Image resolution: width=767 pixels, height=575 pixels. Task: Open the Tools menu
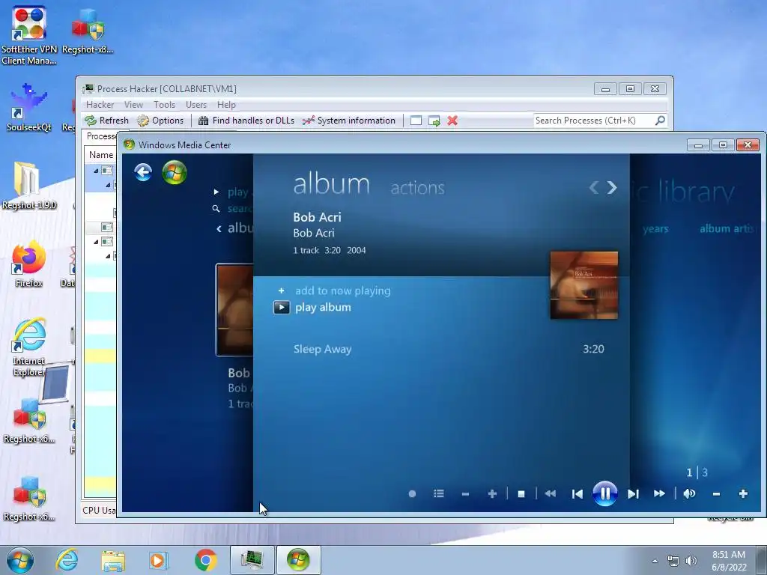pos(164,105)
